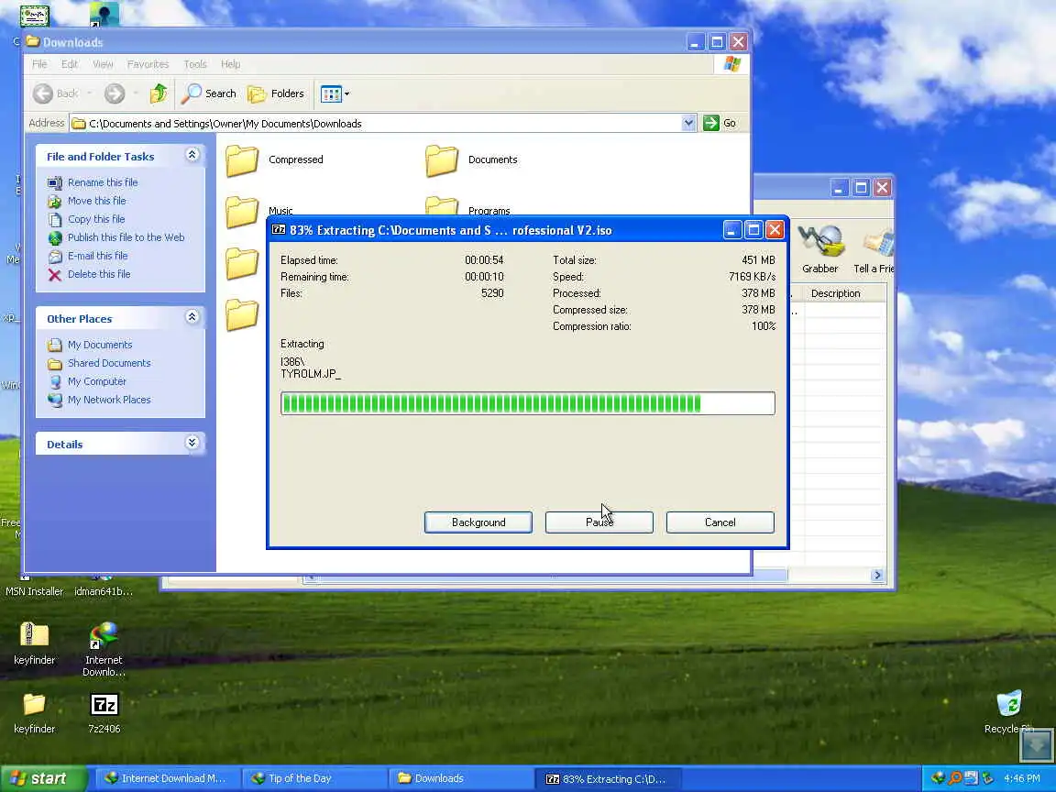Select the 7z2406 desktop icon

coord(104,713)
